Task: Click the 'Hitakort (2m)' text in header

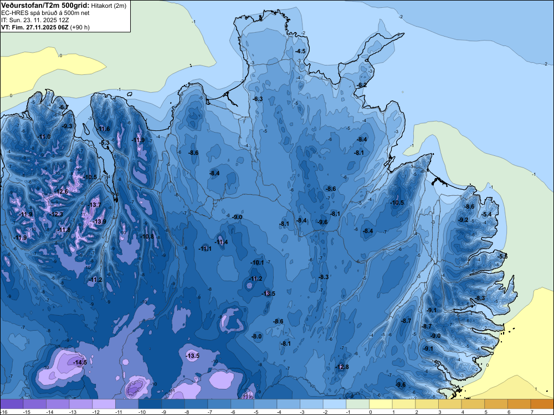Action: [x=109, y=6]
